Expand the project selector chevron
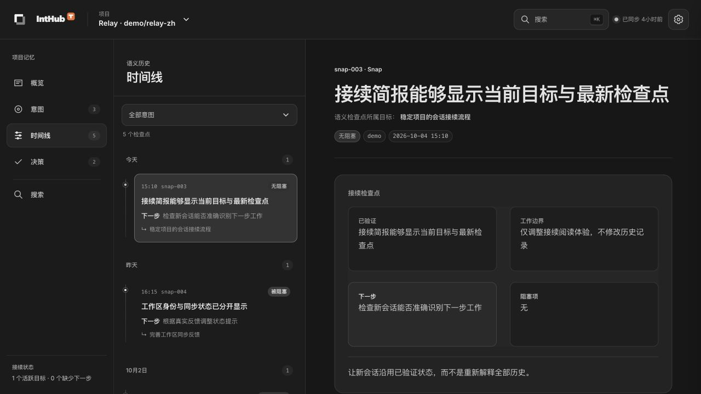701x394 pixels. click(x=186, y=19)
